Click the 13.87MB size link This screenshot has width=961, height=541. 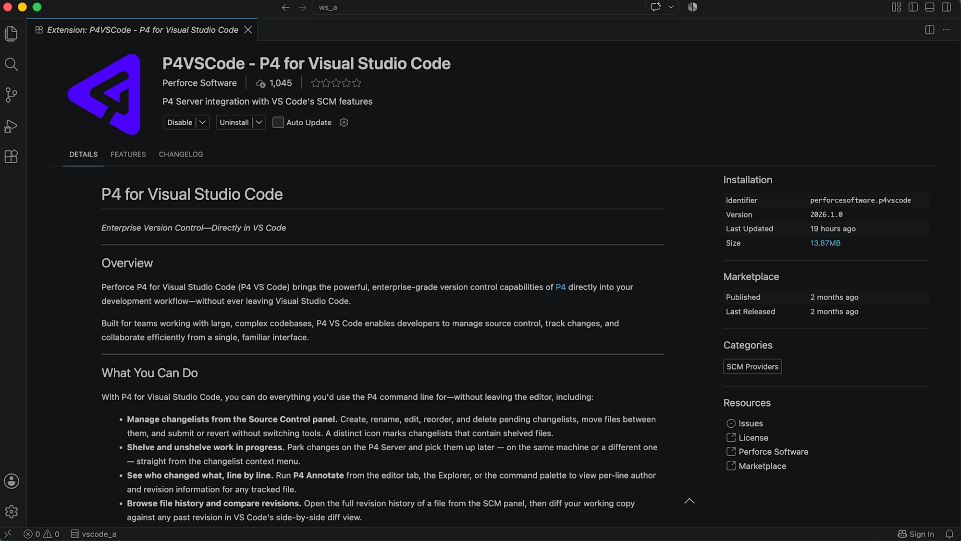[825, 243]
